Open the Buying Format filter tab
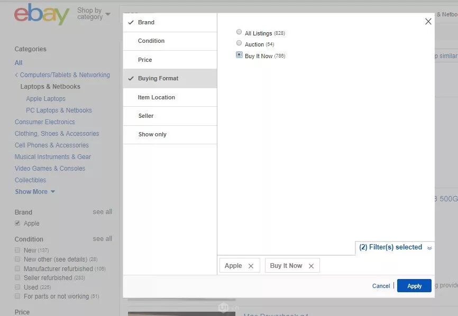Image resolution: width=458 pixels, height=316 pixels. point(170,79)
